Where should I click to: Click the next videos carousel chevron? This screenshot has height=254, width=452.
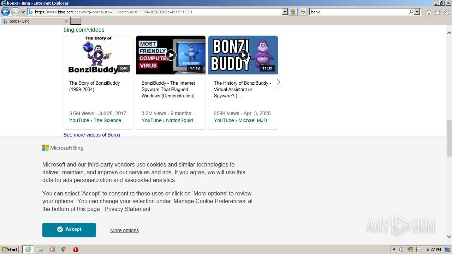(x=278, y=83)
